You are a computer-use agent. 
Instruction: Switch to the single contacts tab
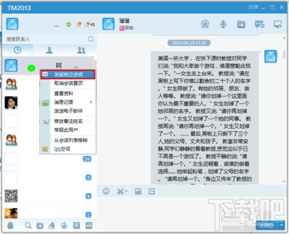(x=49, y=50)
